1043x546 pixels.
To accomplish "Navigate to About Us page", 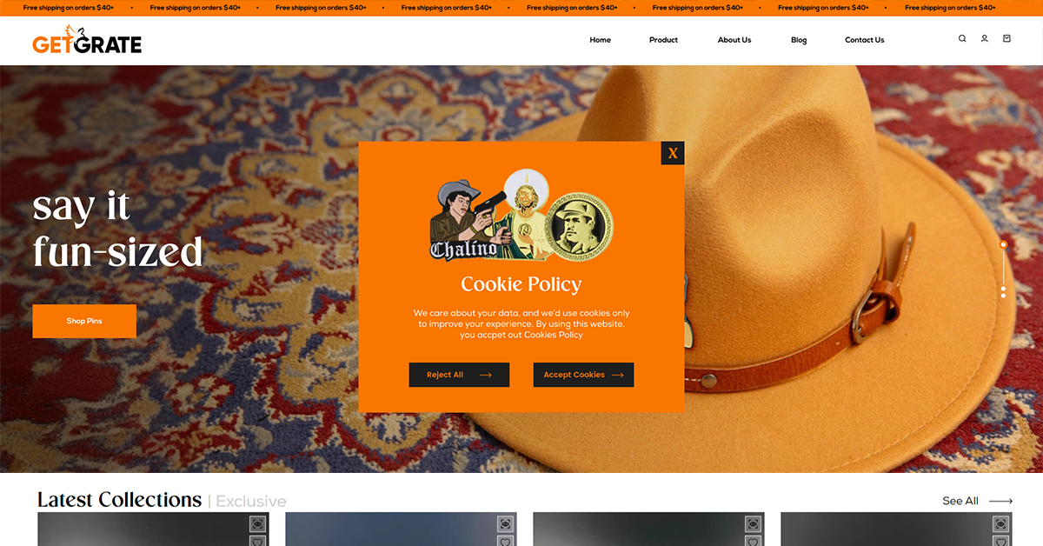I will pos(734,40).
